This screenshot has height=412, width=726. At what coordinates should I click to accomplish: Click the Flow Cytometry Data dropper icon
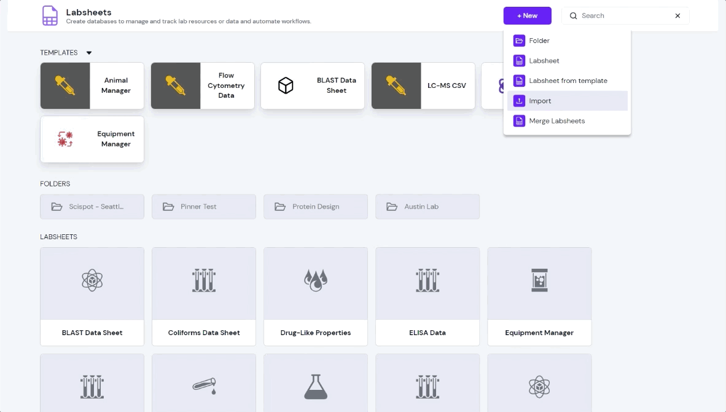coord(176,85)
